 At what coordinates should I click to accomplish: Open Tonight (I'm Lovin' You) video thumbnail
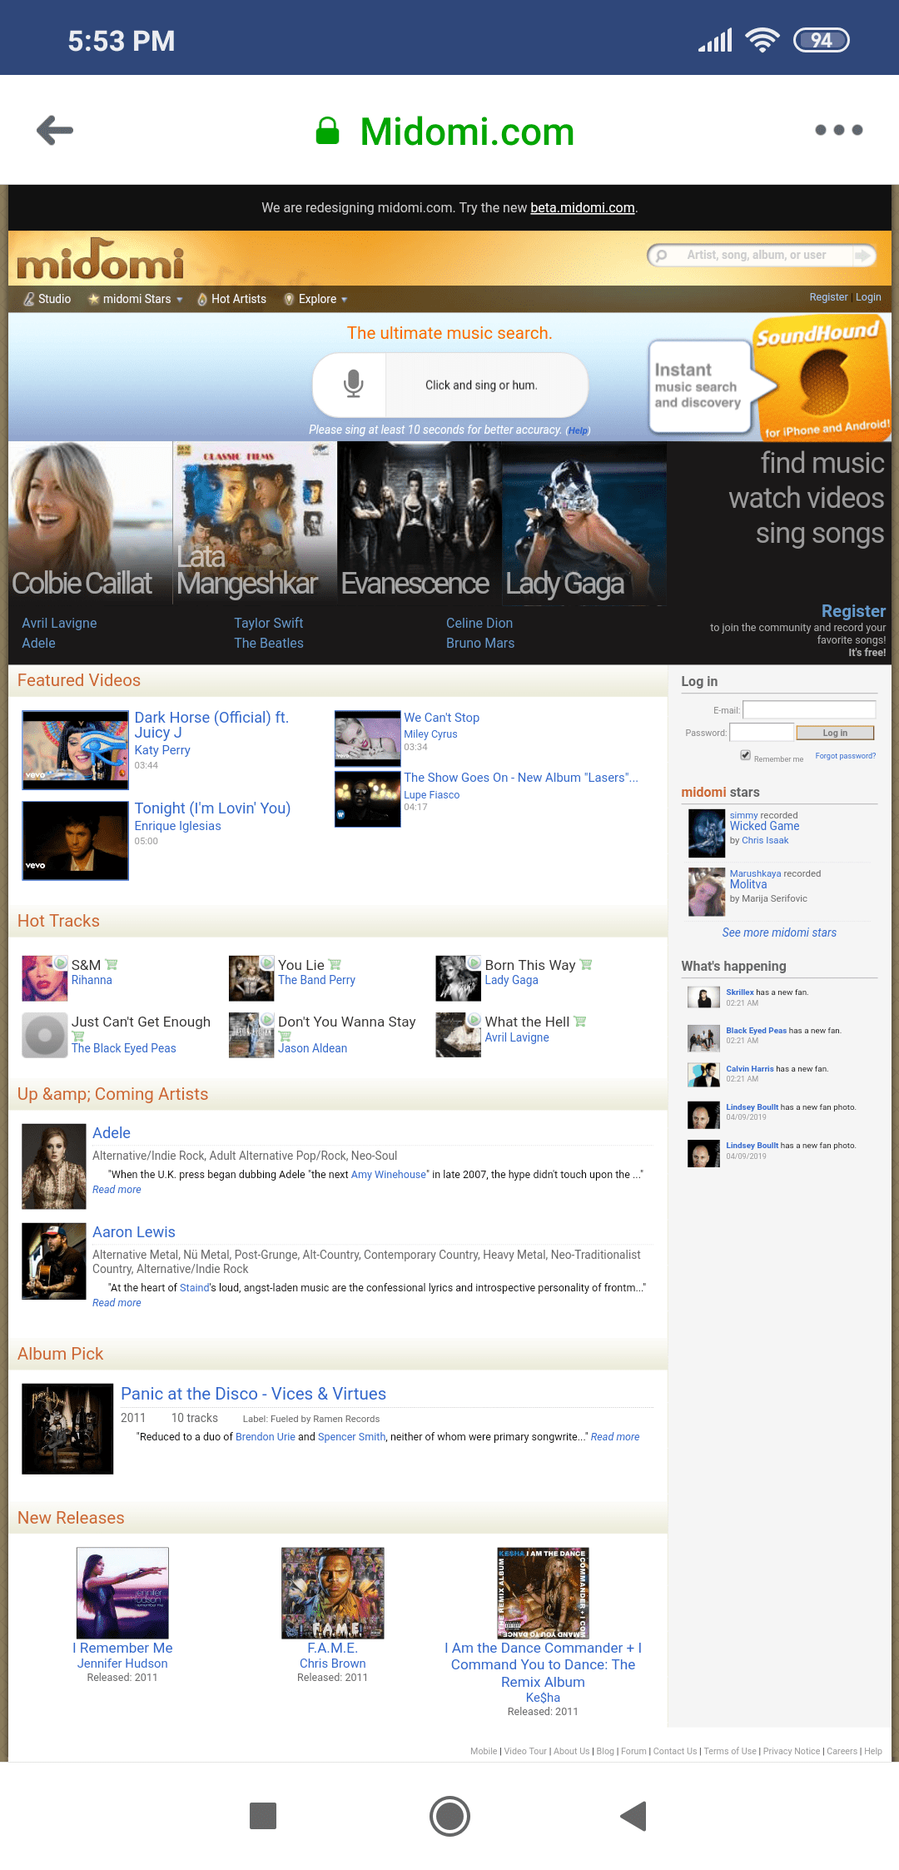(x=75, y=840)
